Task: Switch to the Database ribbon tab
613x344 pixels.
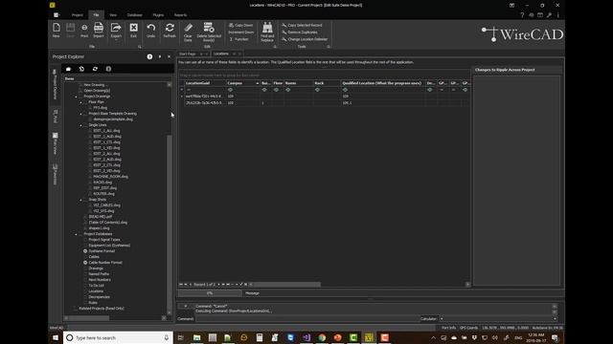Action: click(x=134, y=15)
